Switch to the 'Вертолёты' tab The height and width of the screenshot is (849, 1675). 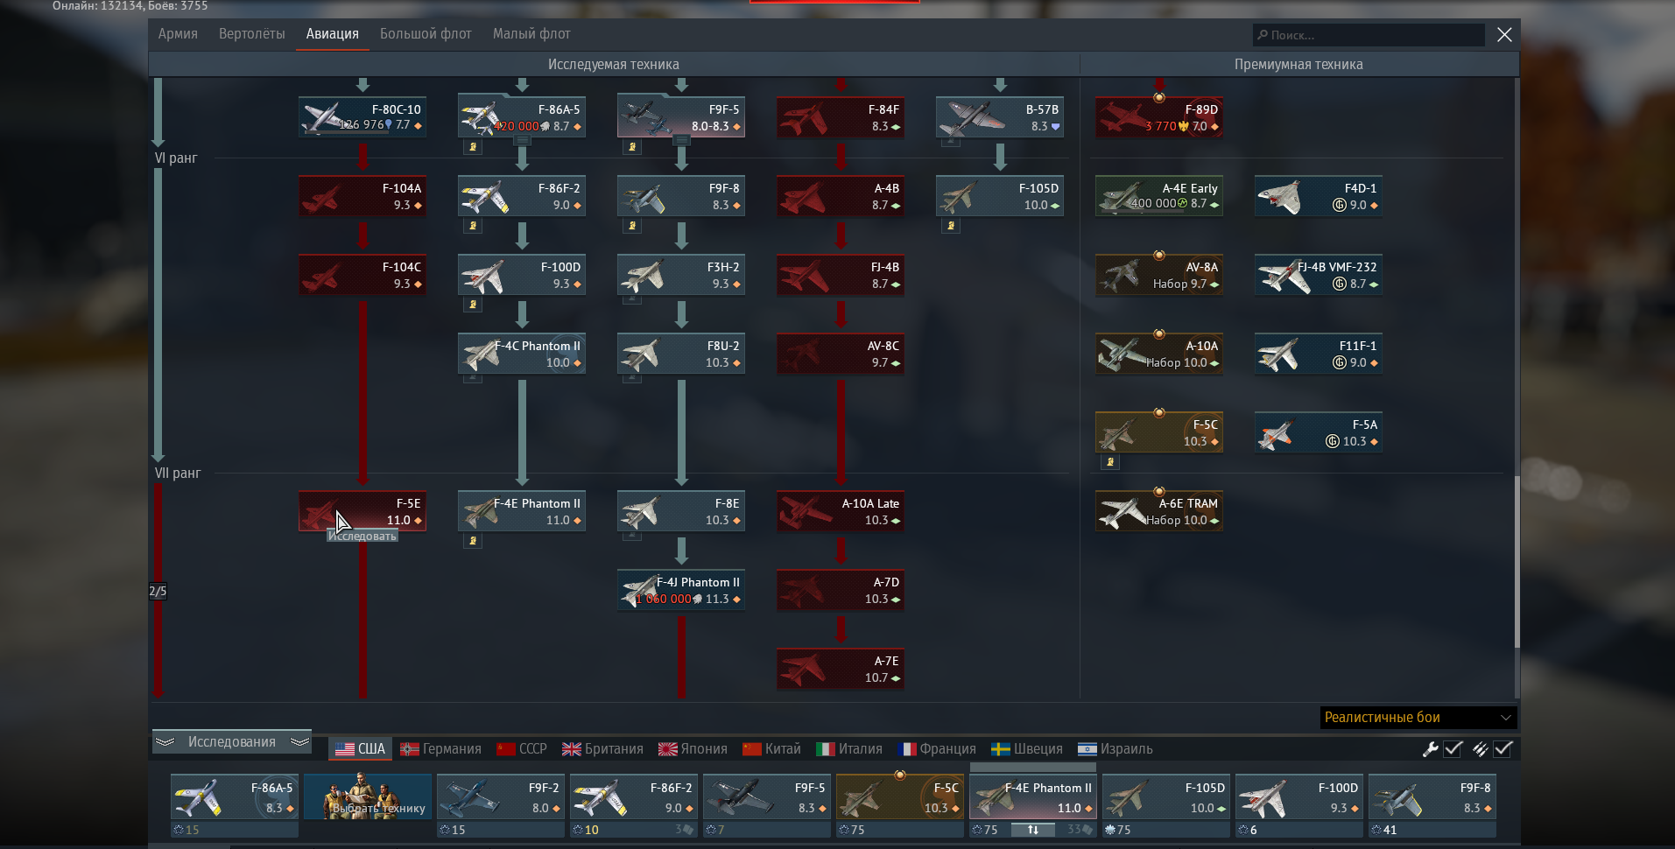[x=251, y=34]
